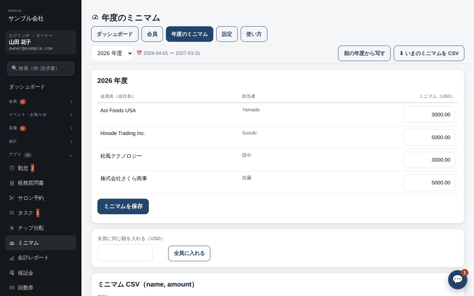The width and height of the screenshot is (474, 296).
Task: Open タスク checklist icon
Action: [x=12, y=213]
